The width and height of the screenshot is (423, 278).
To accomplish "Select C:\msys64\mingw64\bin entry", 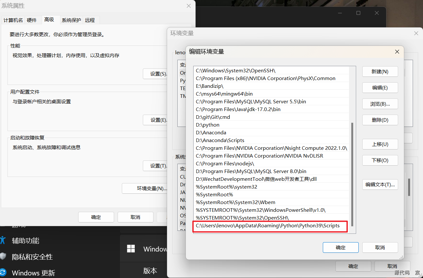I will 271,94.
